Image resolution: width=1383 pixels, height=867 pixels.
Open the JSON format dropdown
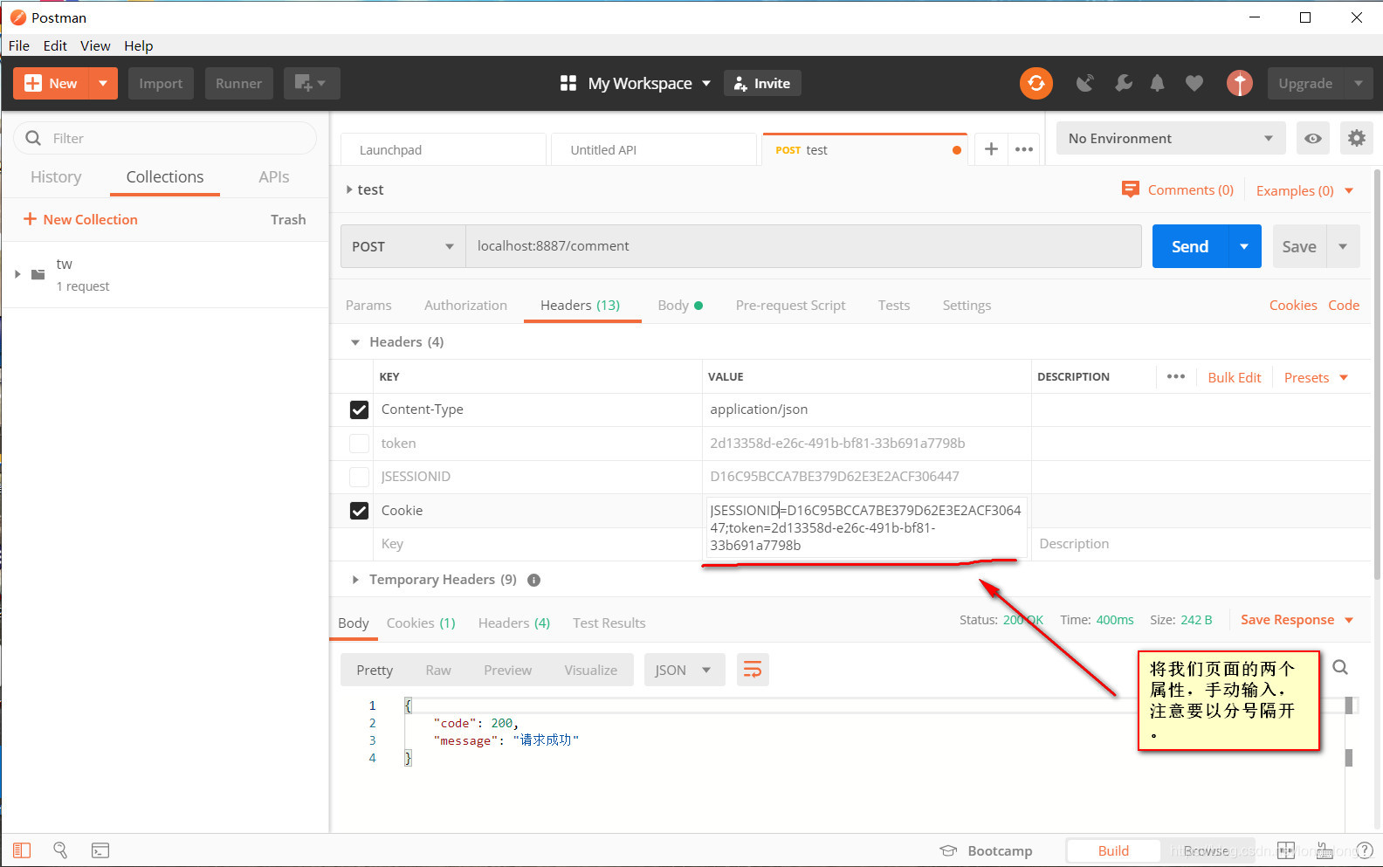click(685, 670)
